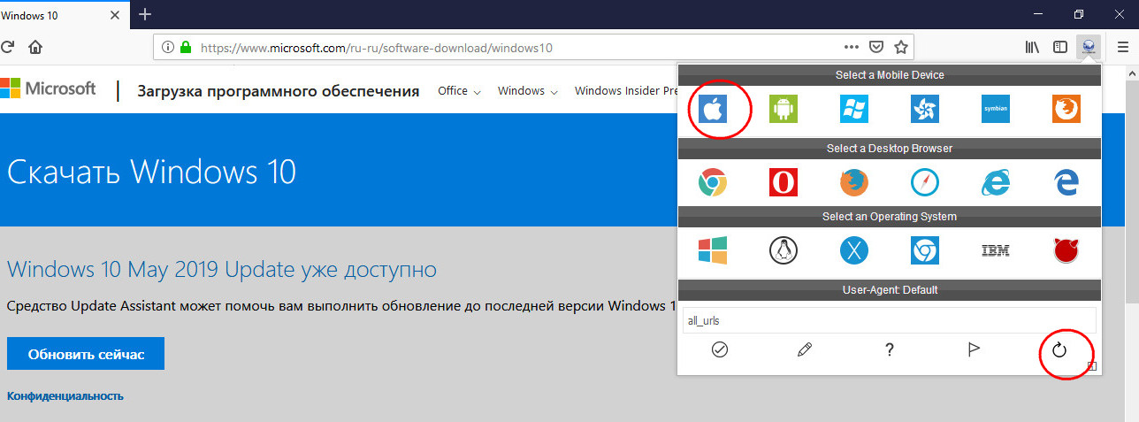
Task: Bookmark this page with the star icon
Action: click(901, 47)
